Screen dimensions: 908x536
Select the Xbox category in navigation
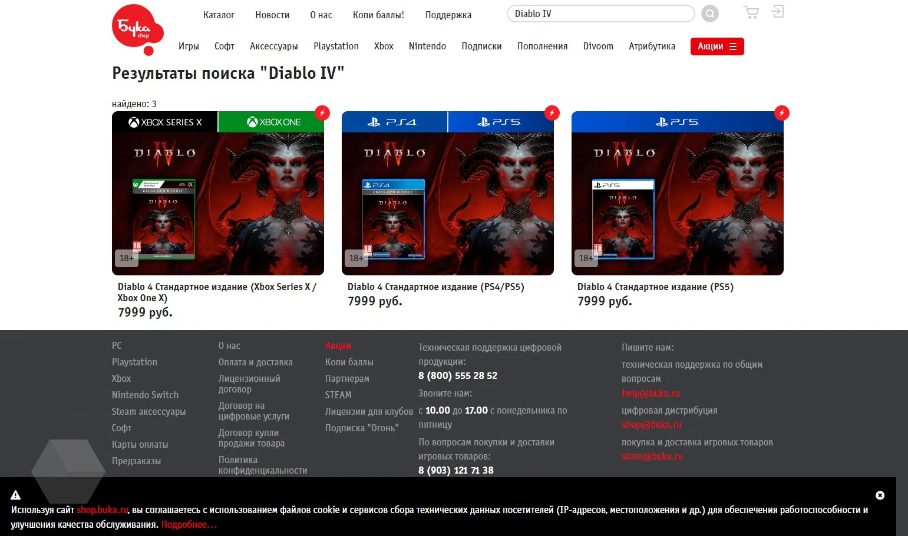pyautogui.click(x=384, y=46)
